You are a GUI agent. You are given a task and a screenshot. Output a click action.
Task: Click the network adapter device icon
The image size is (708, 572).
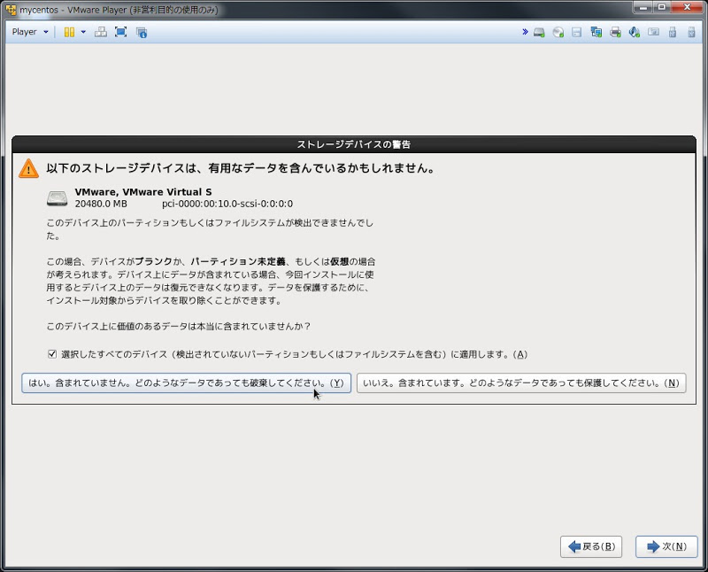click(596, 32)
